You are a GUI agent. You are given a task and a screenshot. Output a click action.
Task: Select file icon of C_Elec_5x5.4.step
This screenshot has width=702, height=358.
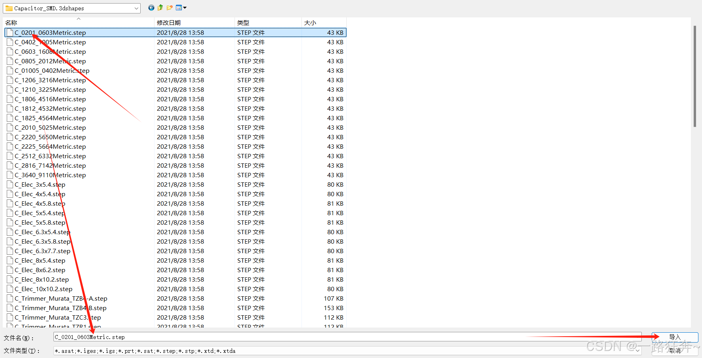[10, 213]
